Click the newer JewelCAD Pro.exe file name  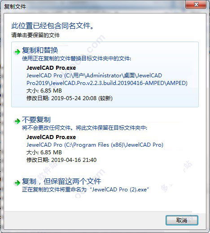[x=51, y=68]
